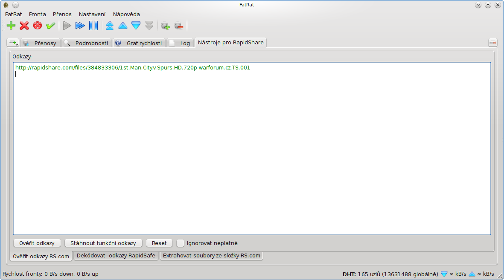504x280 pixels.
Task: Switch to the Graf rychlosti tab
Action: coord(139,43)
